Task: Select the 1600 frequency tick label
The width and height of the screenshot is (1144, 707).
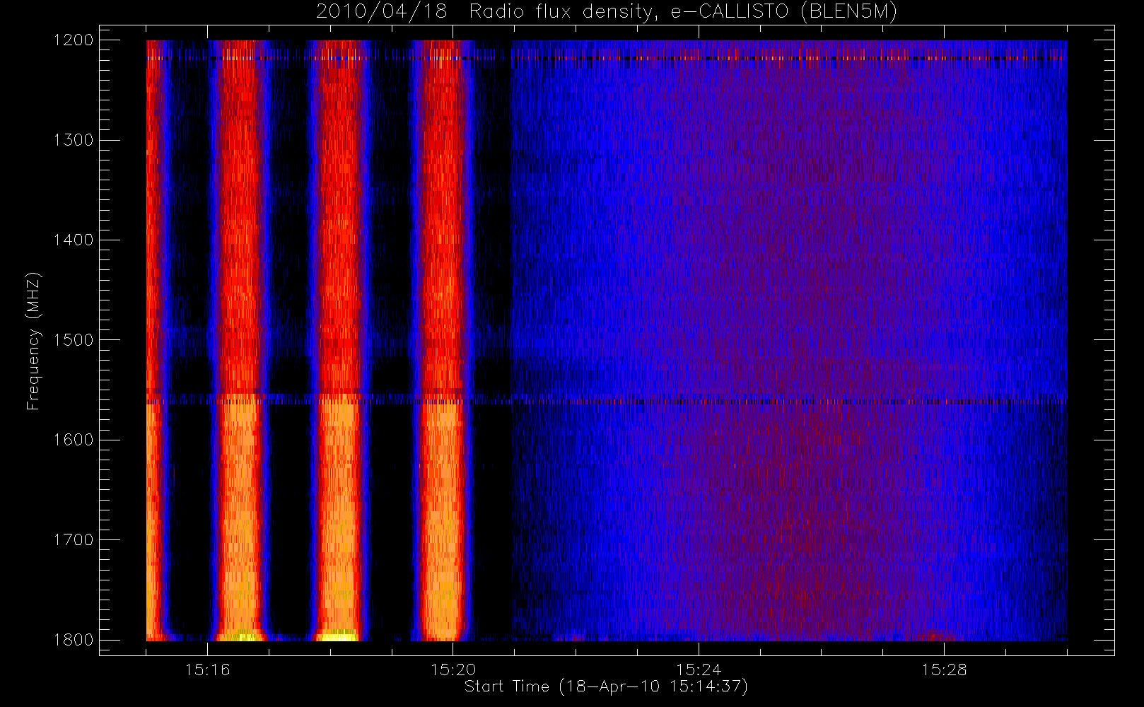Action: [x=74, y=440]
